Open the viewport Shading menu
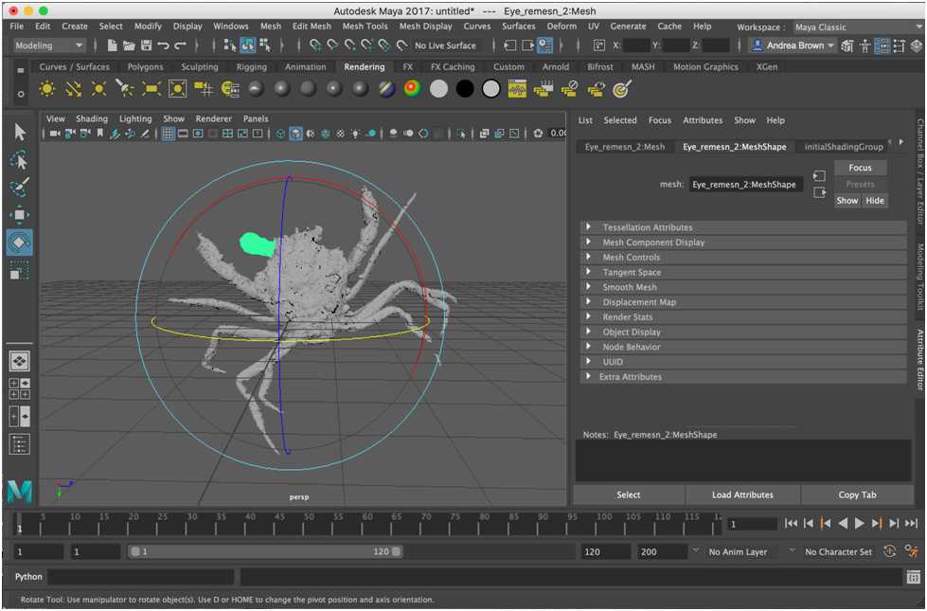The height and width of the screenshot is (611, 927). click(92, 119)
